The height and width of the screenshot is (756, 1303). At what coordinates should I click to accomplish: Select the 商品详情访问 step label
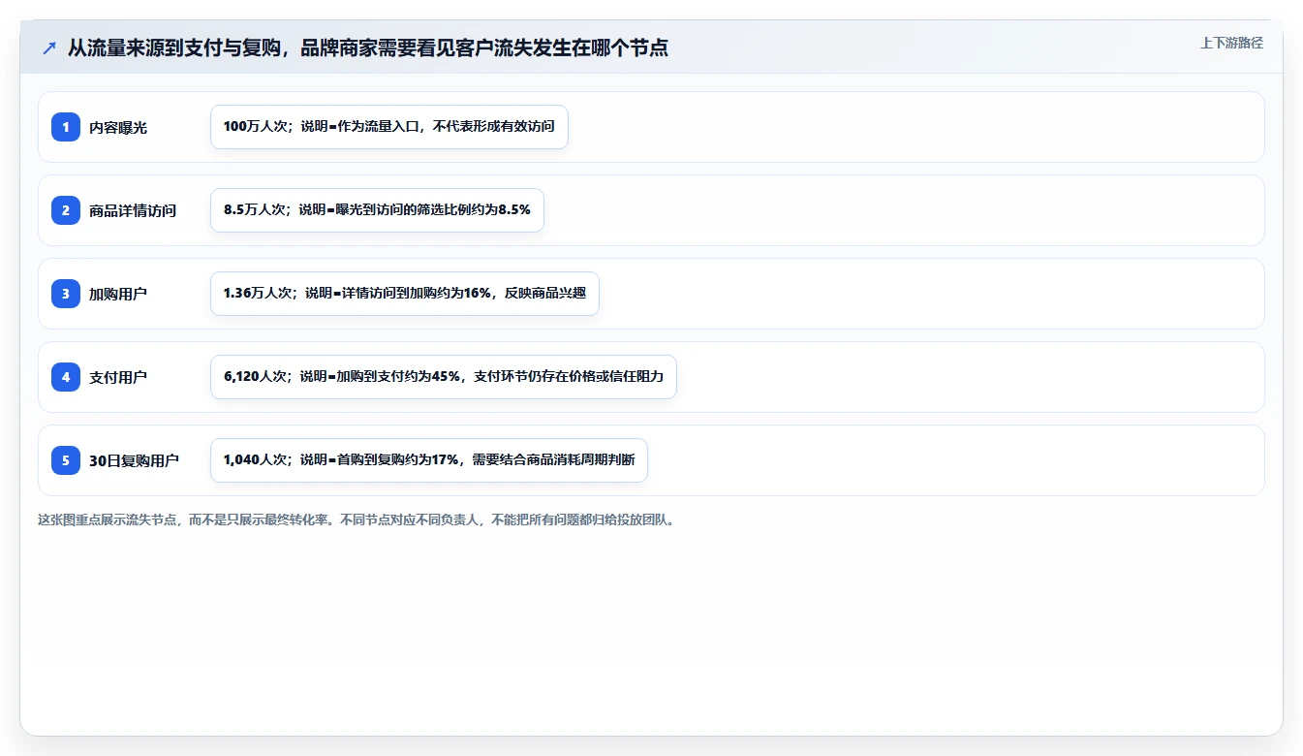tap(133, 210)
